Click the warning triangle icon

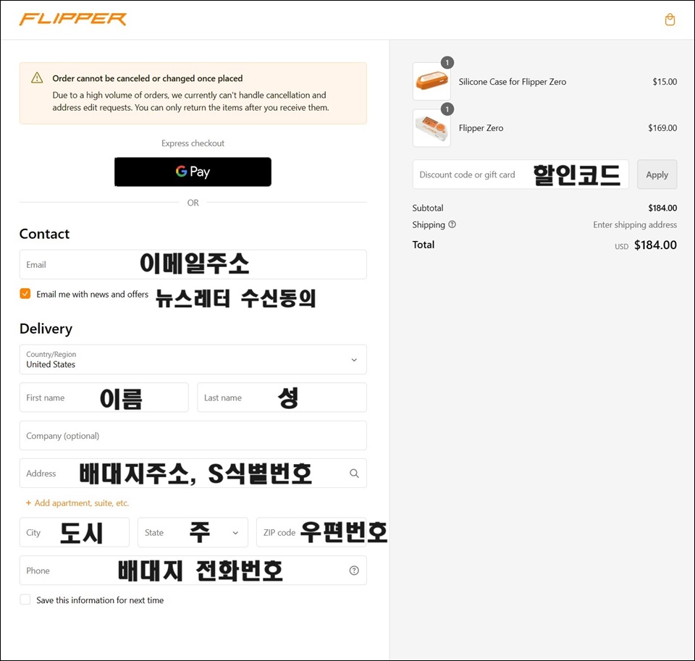pos(37,78)
